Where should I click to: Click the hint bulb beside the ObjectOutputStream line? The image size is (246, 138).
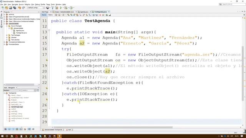tap(47, 60)
